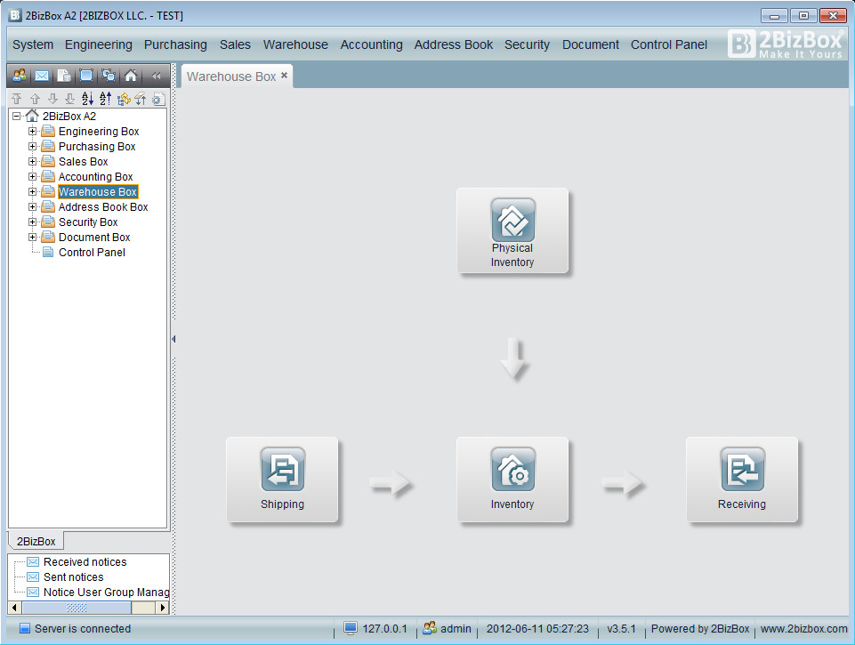The height and width of the screenshot is (645, 855).
Task: Click the cascading windows icon
Action: coord(109,76)
